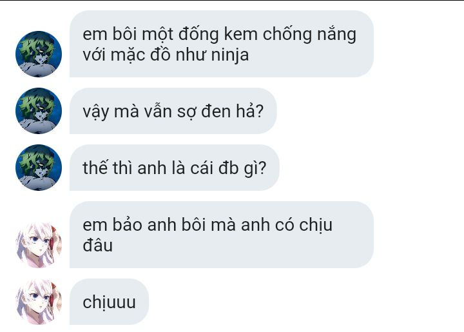Click green-haired avatar next to 'vậy mà vẫn sợ đen hả?'
The width and height of the screenshot is (464, 332).
[39, 111]
